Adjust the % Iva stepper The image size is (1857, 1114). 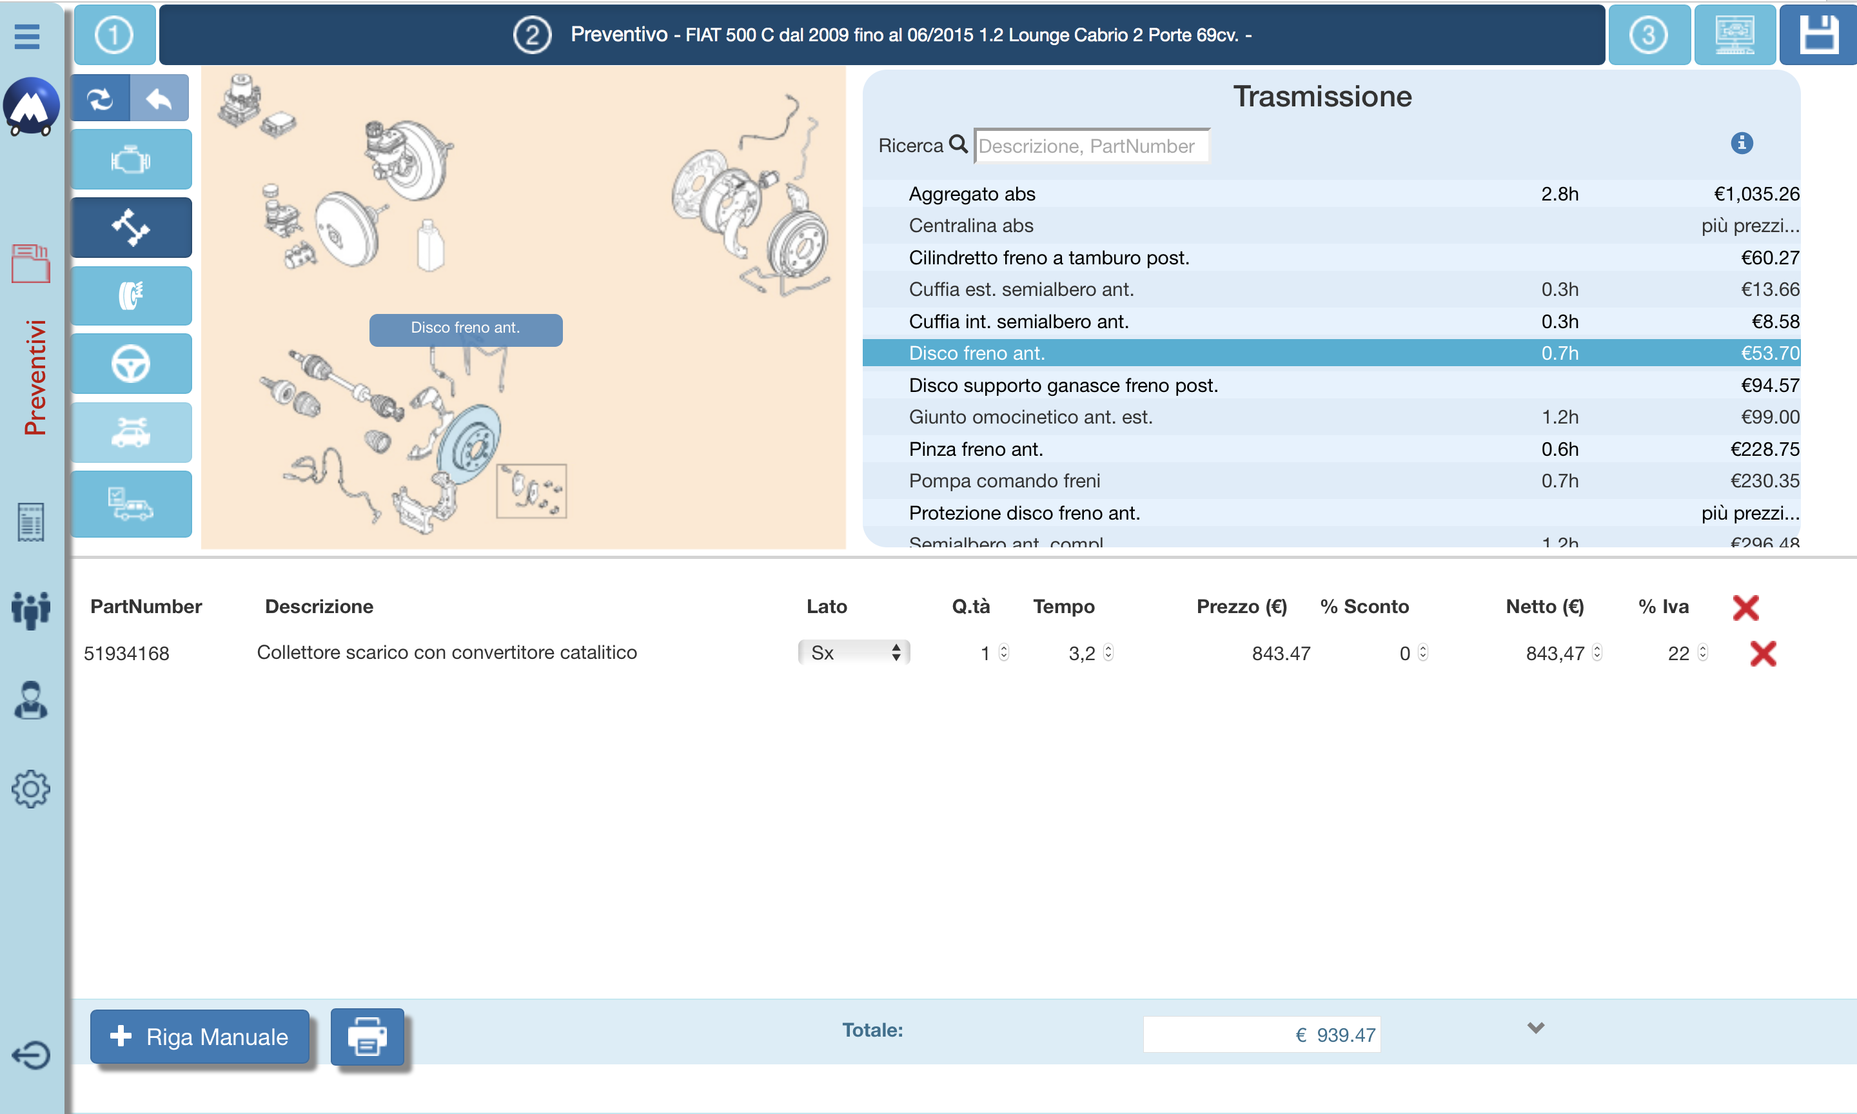pyautogui.click(x=1702, y=652)
